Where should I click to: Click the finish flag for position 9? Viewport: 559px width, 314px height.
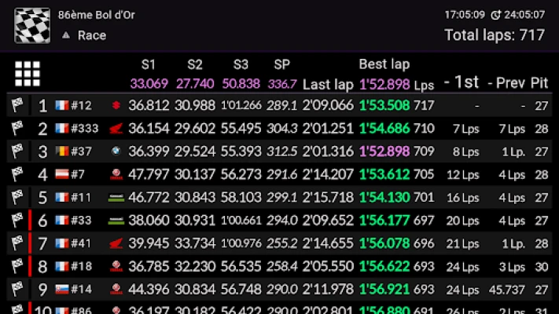point(17,289)
